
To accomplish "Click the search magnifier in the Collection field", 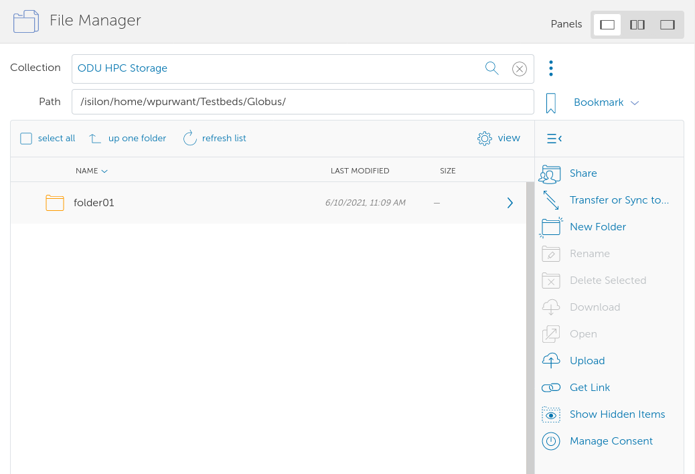I will click(491, 68).
